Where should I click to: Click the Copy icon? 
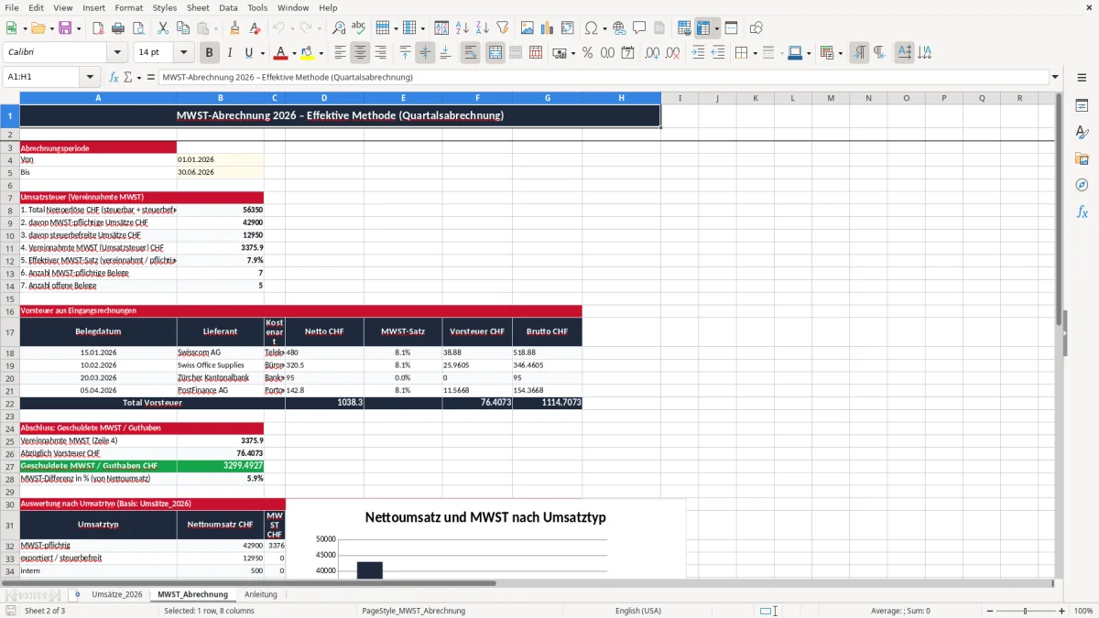click(x=182, y=28)
